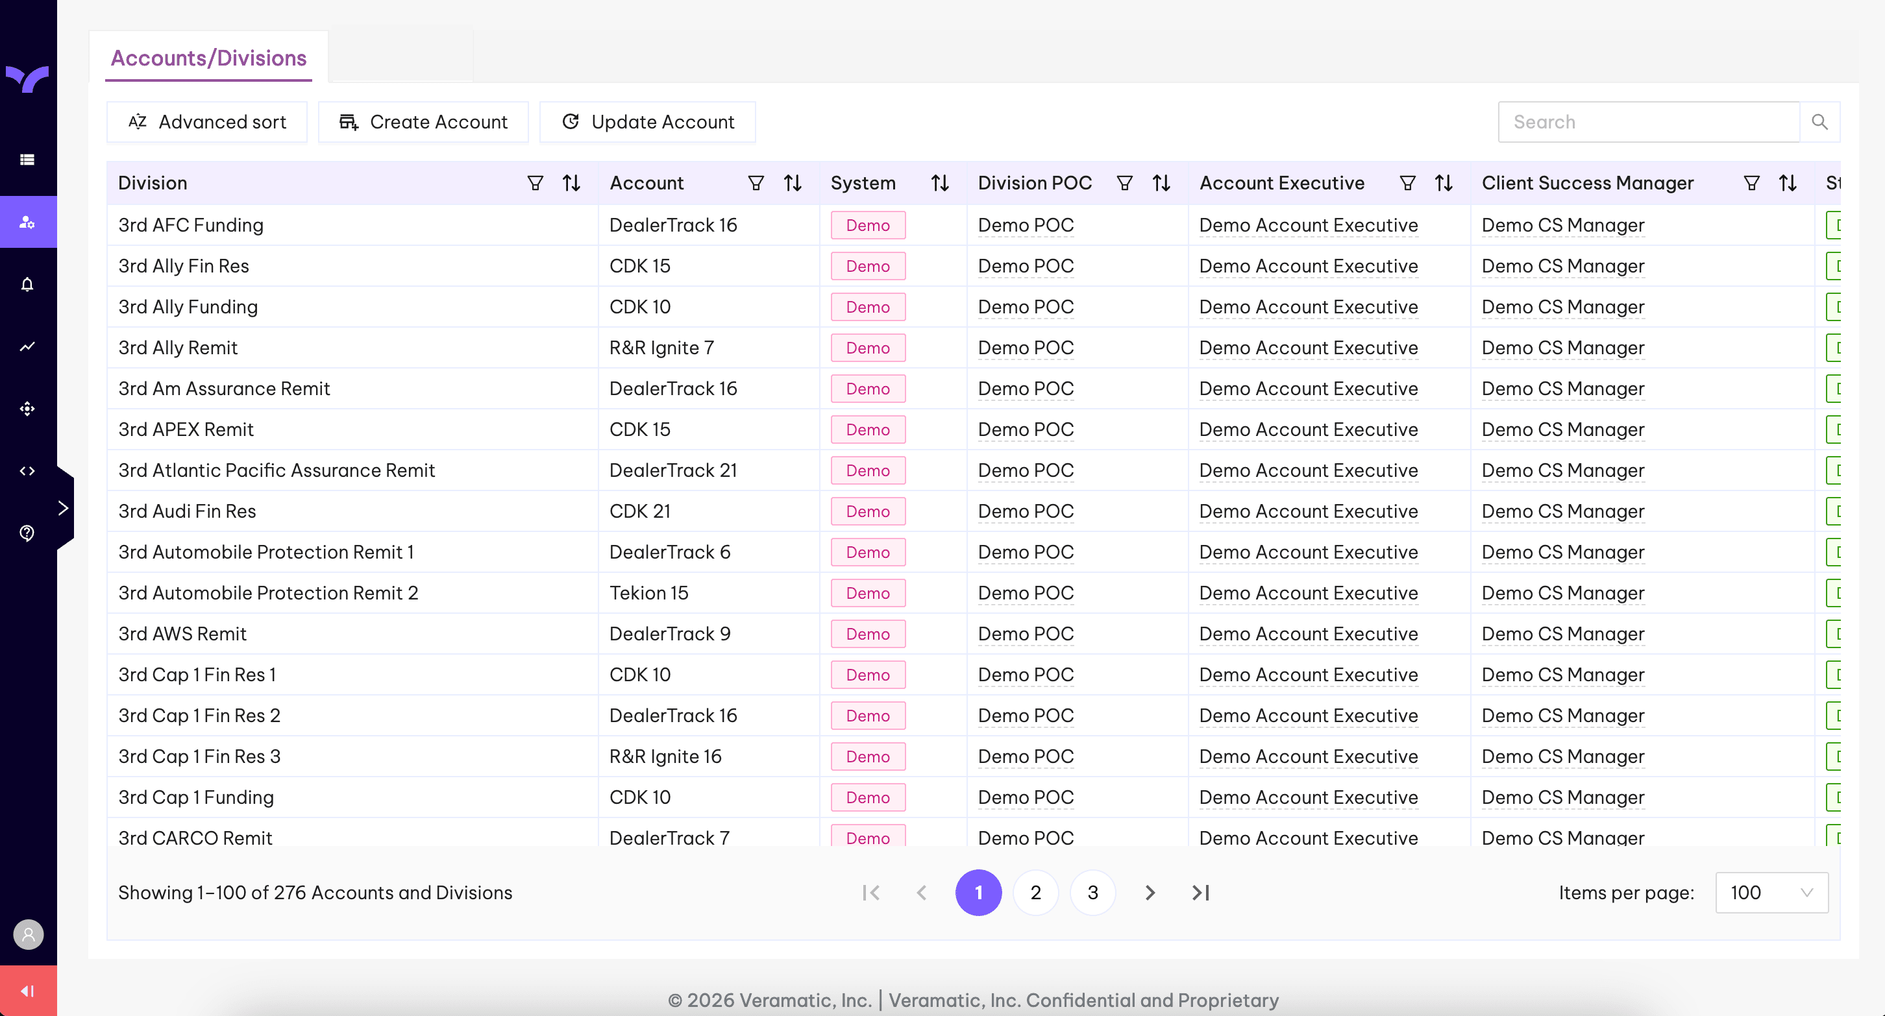Click '3rd Automobile Protection Remit 1' cell
The height and width of the screenshot is (1016, 1885).
pyautogui.click(x=352, y=552)
